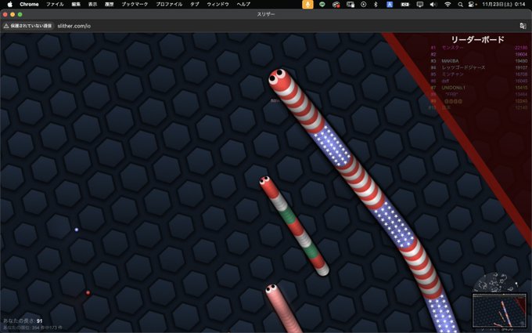Click the green fullscreen window button
This screenshot has width=532, height=333.
pyautogui.click(x=20, y=14)
